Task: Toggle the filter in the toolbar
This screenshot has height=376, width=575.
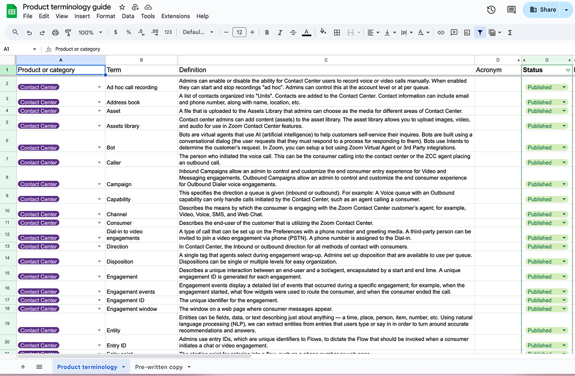Action: pos(480,32)
